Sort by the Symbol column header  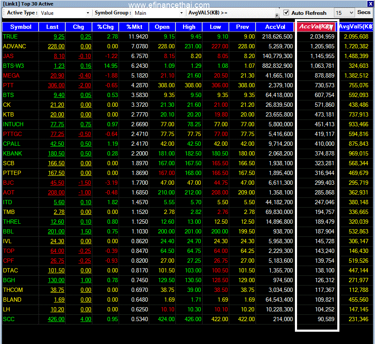[x=21, y=27]
